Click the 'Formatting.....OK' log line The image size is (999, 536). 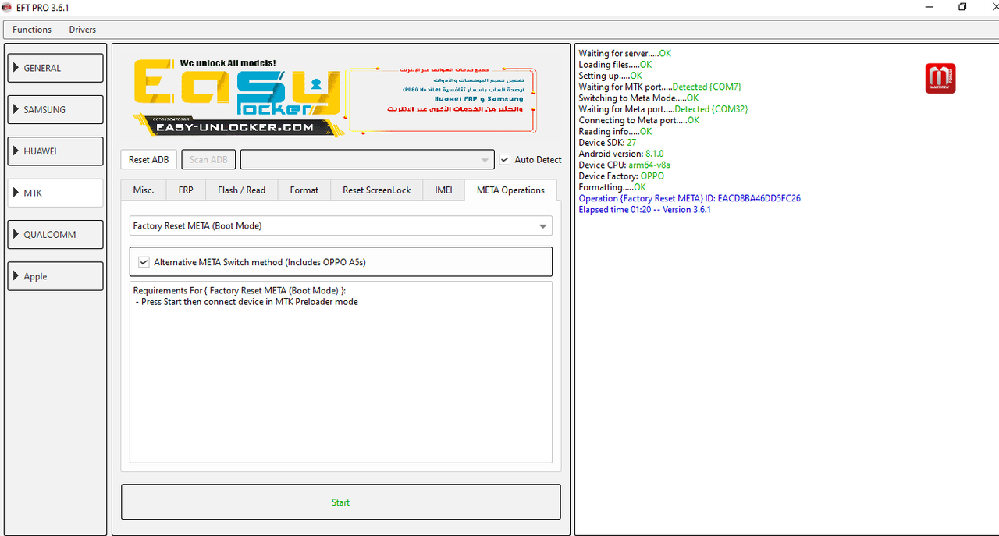tap(612, 187)
